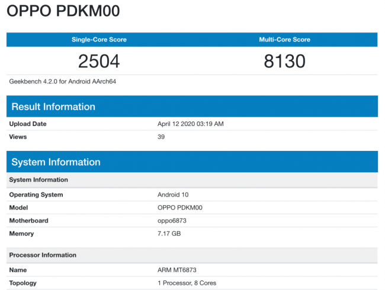
Task: Click the OPPO PDKM00 model value
Action: pos(180,208)
